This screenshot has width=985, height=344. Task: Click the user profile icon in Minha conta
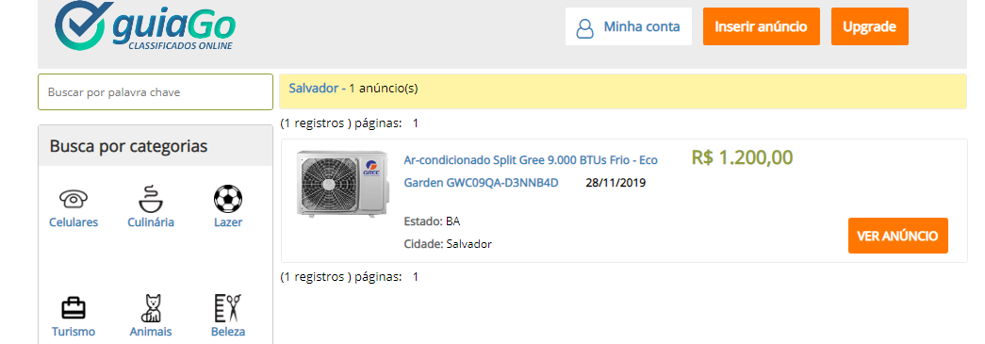coord(584,27)
